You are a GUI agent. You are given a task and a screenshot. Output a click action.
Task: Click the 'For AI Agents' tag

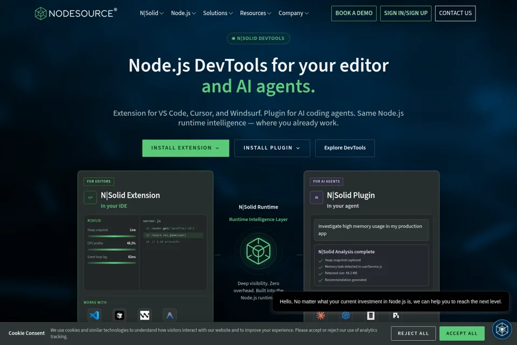click(326, 181)
